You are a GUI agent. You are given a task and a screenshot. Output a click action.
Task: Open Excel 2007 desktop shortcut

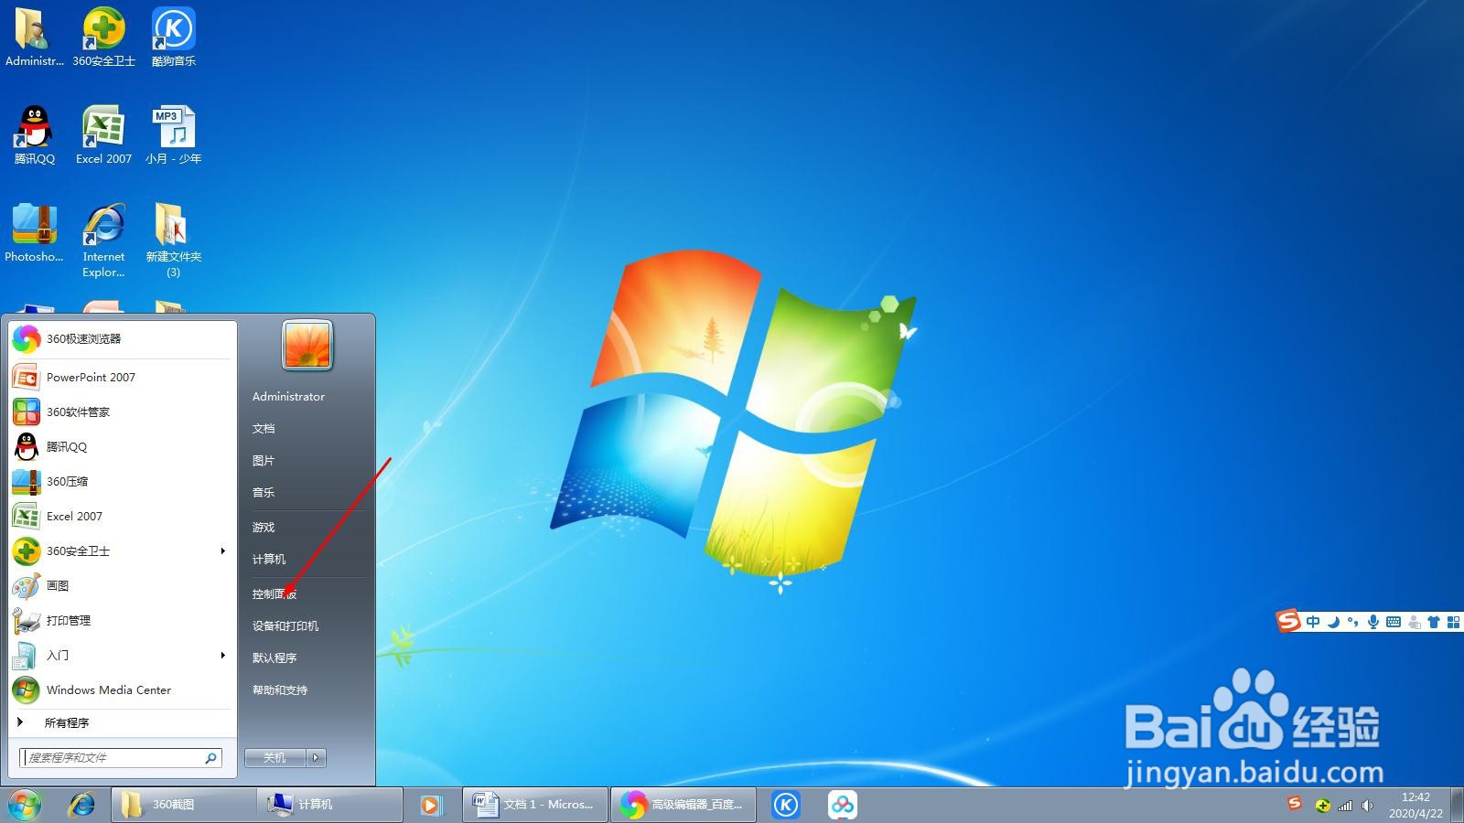(x=104, y=134)
